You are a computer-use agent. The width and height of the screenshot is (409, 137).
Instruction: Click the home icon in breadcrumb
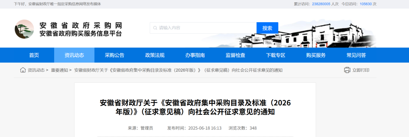[x=23, y=70]
